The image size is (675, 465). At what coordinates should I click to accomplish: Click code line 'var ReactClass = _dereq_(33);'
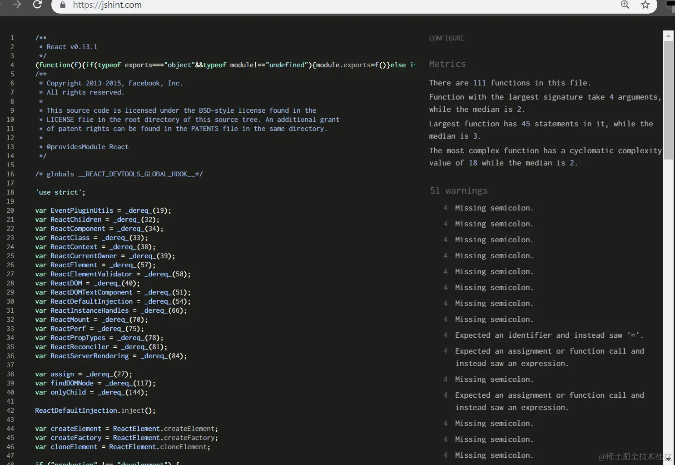pyautogui.click(x=91, y=238)
